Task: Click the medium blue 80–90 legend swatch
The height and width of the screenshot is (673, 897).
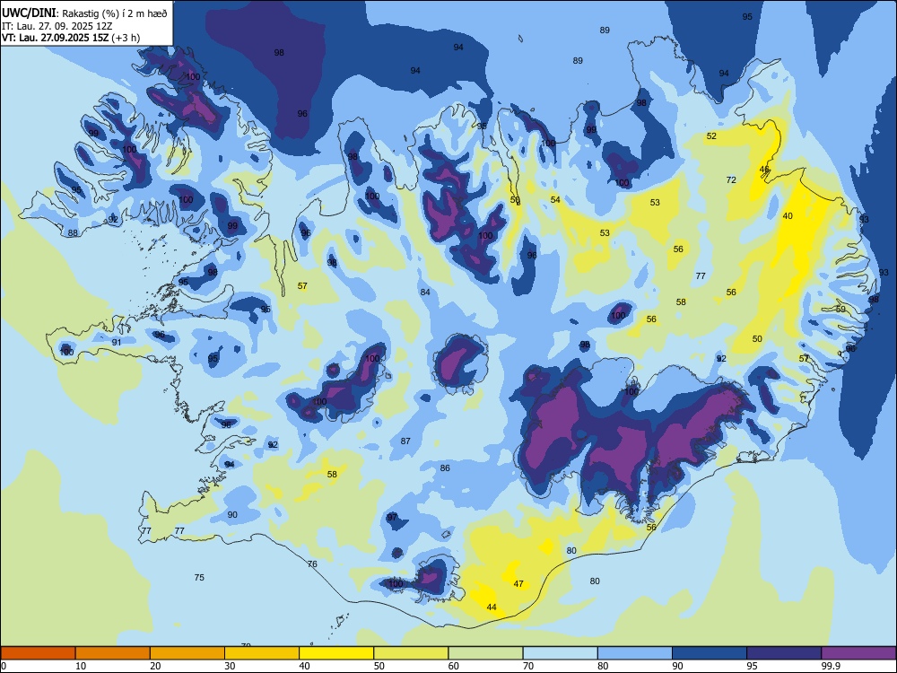Action: (635, 653)
